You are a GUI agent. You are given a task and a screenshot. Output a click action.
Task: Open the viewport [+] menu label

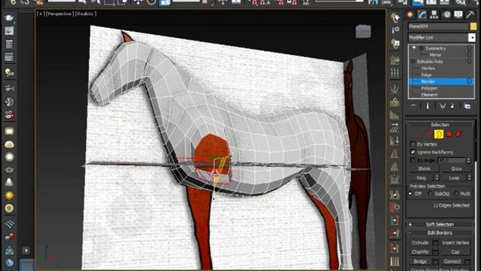40,14
